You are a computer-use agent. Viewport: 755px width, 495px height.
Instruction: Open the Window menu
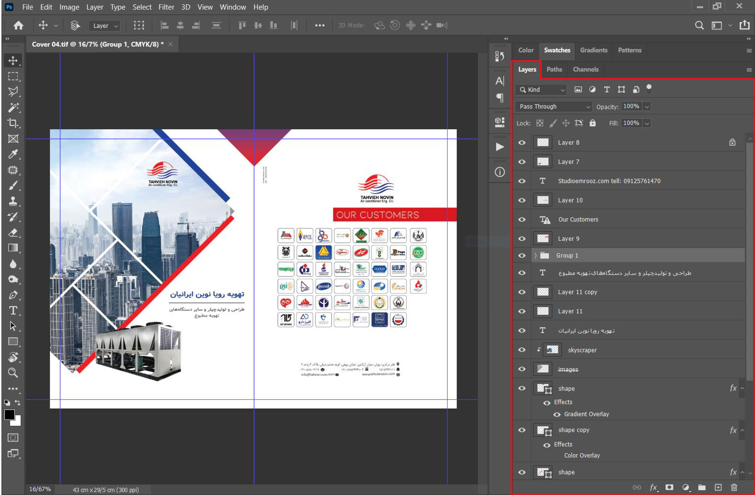coord(232,7)
